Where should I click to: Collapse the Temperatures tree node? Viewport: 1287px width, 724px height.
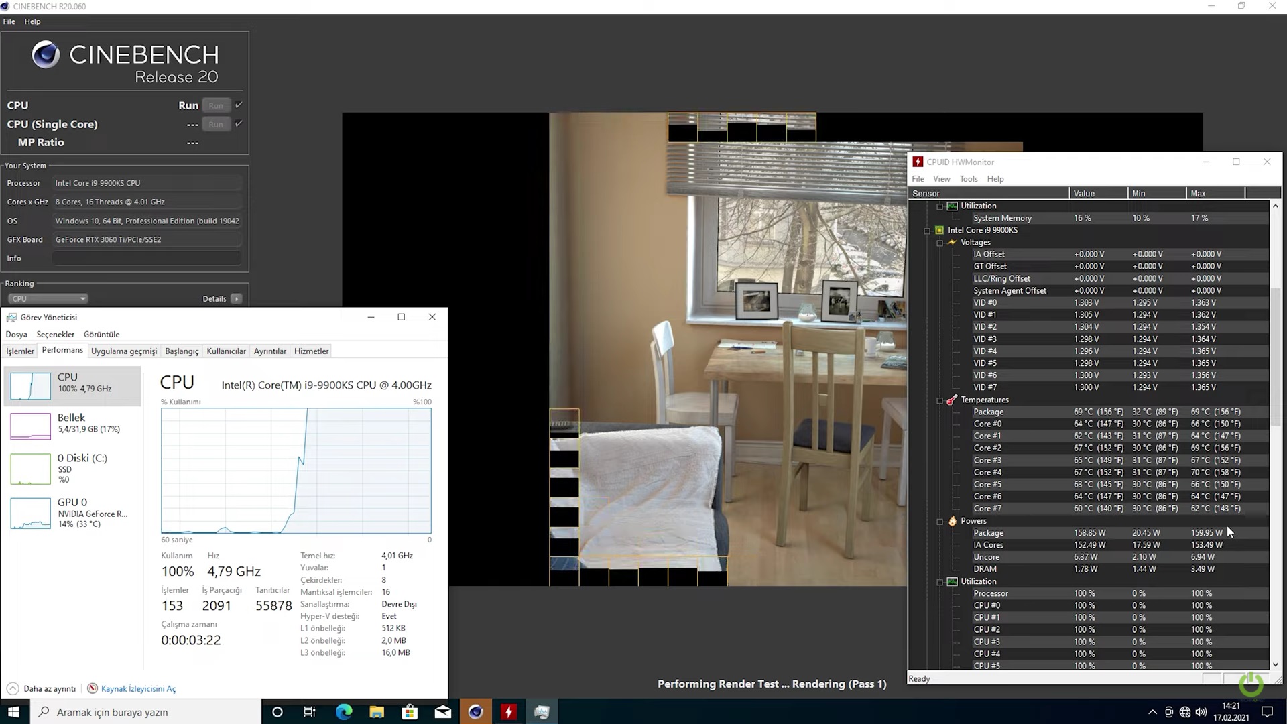click(940, 400)
